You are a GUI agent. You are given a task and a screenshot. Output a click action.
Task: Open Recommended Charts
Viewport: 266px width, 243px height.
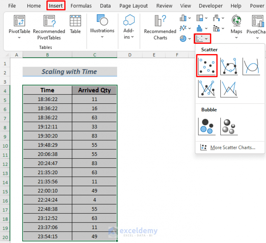(160, 27)
